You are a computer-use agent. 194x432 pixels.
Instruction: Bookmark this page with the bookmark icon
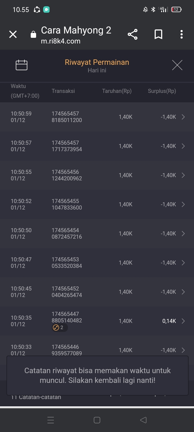[158, 34]
